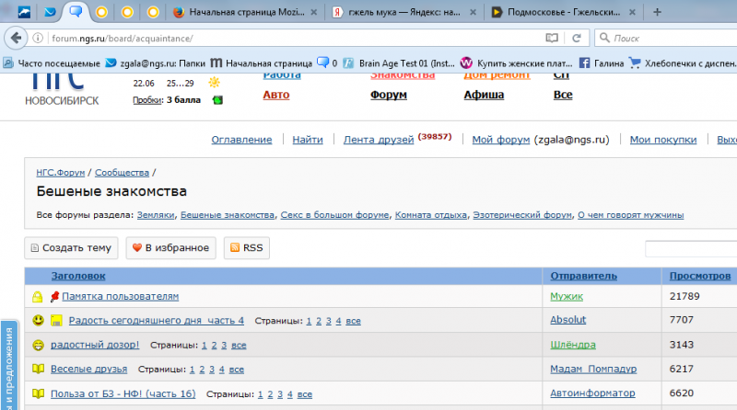Open new browser tab with plus icon
The height and width of the screenshot is (410, 737).
(x=657, y=13)
